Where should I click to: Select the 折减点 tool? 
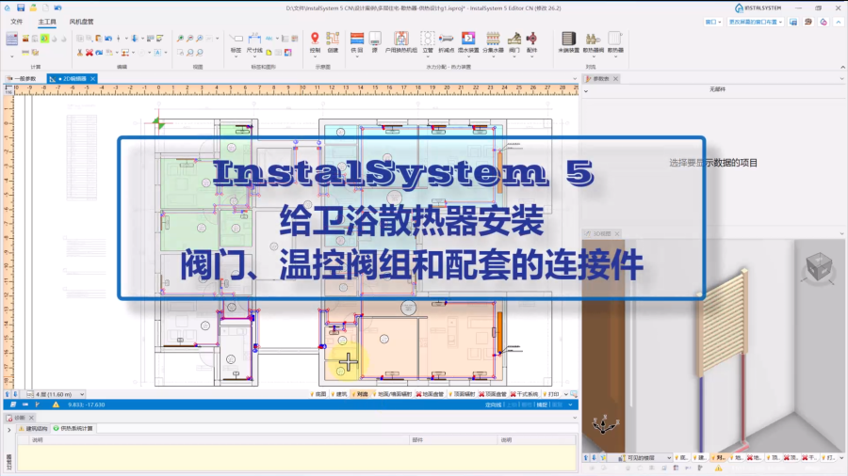point(447,42)
